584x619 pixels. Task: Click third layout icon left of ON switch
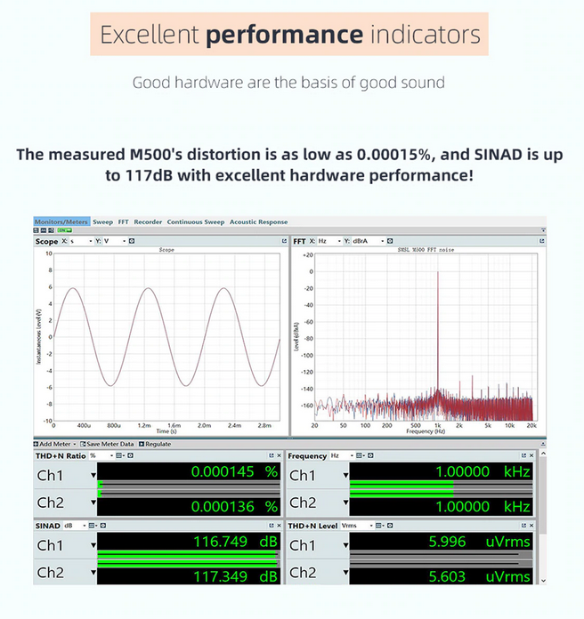click(51, 230)
